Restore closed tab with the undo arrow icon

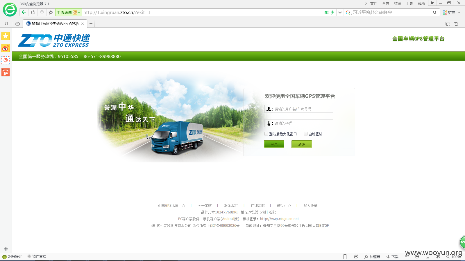click(x=456, y=24)
